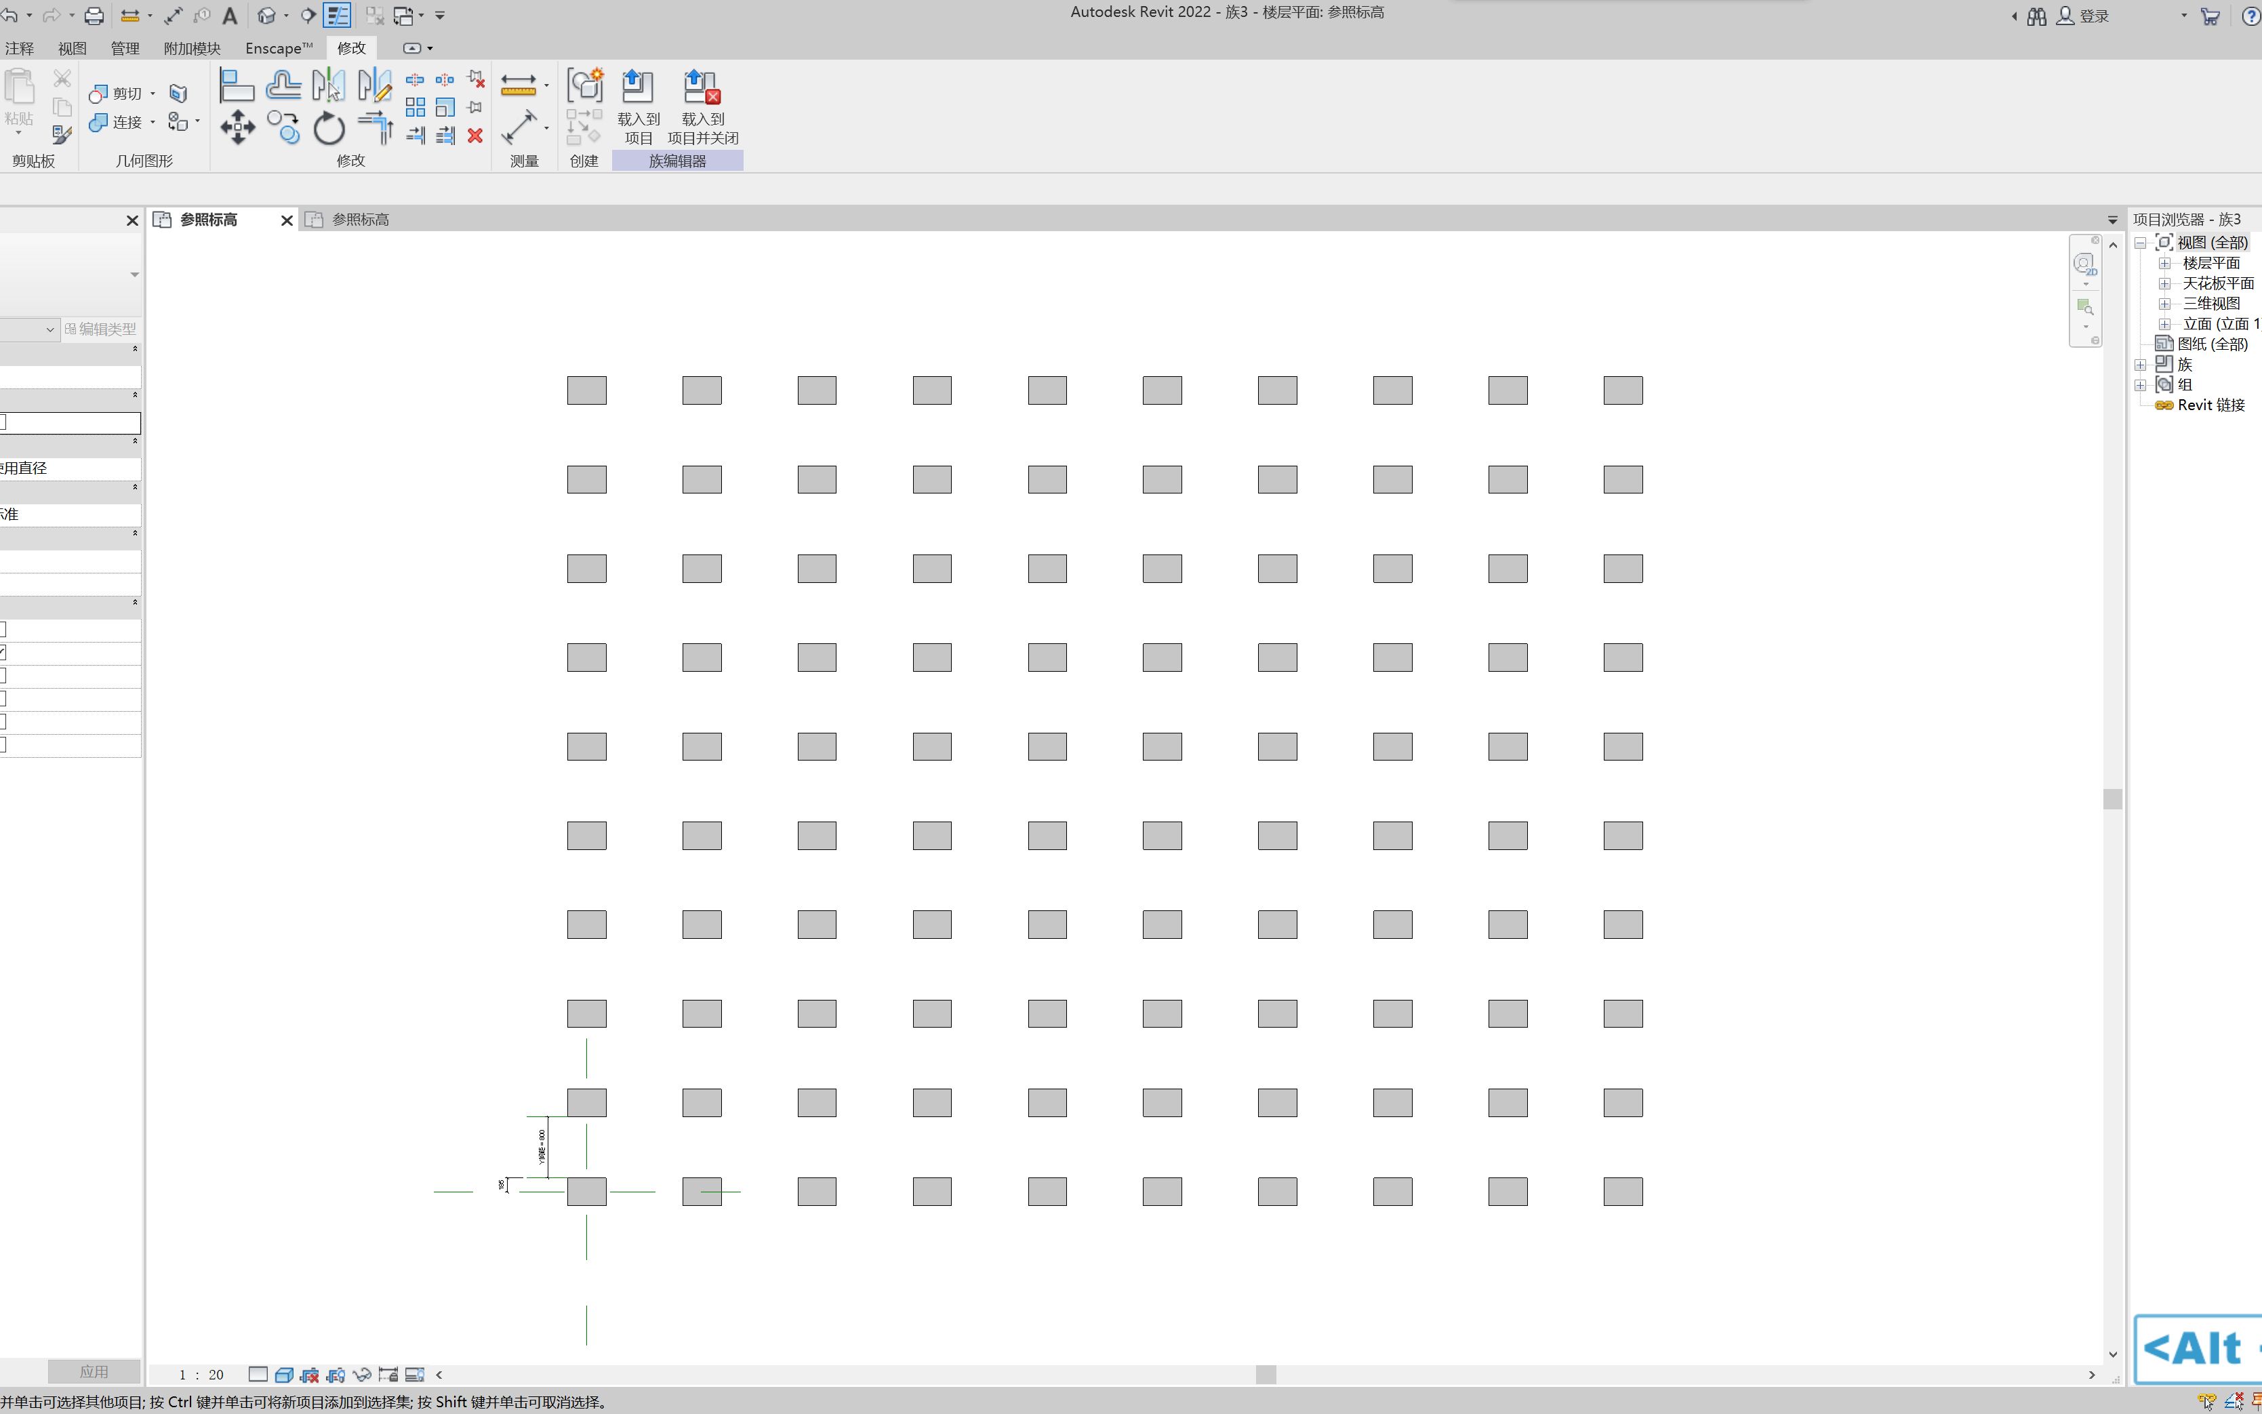
Task: Toggle Temporary Hide/Isolate glasses icon
Action: [362, 1375]
